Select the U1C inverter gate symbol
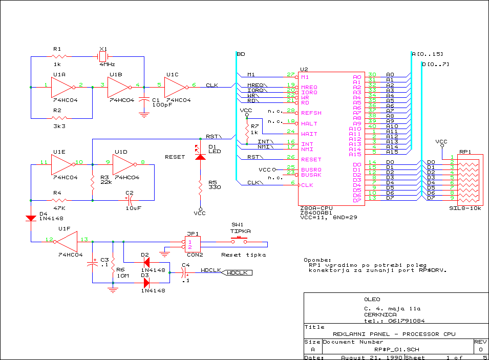489x360 pixels. point(177,88)
